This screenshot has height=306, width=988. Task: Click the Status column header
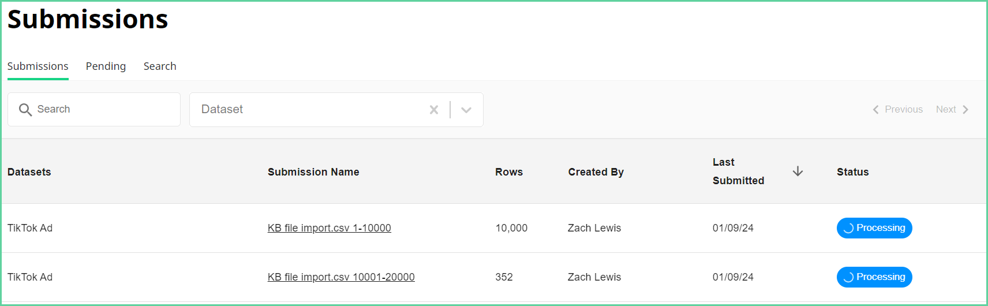852,172
